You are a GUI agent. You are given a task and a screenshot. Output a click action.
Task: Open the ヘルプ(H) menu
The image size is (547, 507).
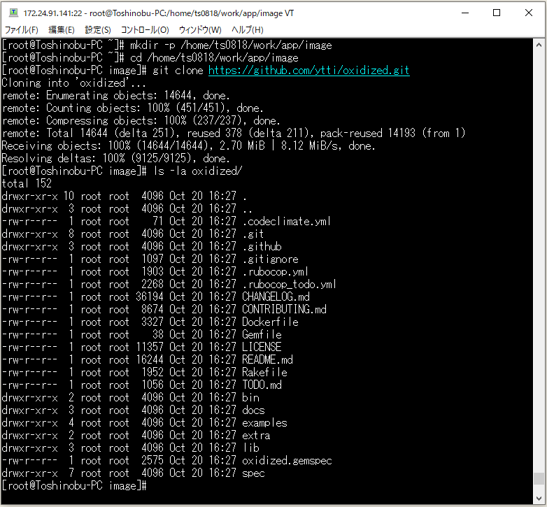point(248,30)
